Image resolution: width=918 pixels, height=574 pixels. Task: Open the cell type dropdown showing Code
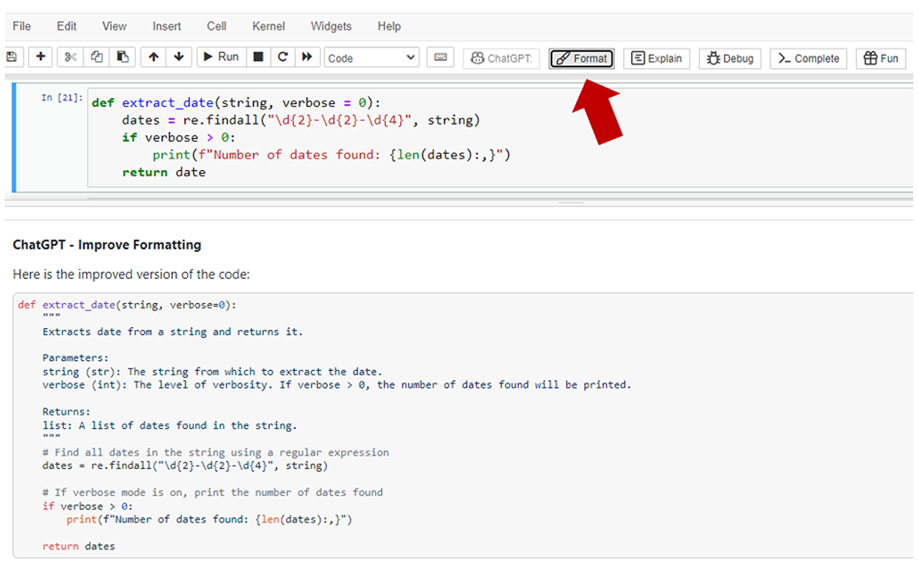371,57
